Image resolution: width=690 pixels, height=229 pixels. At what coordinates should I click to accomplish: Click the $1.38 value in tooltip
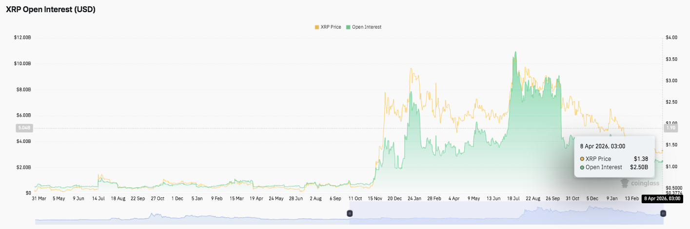tap(641, 159)
